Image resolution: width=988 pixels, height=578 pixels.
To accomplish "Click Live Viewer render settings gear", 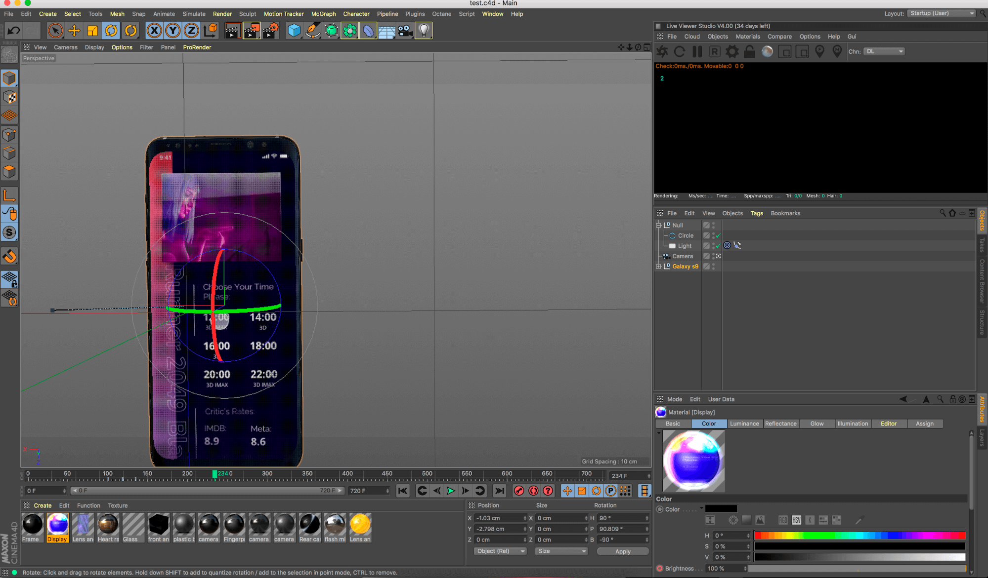I will point(732,51).
